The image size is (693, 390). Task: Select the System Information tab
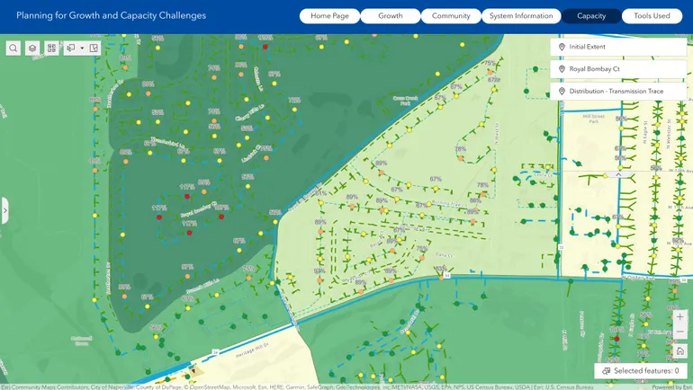pyautogui.click(x=521, y=16)
